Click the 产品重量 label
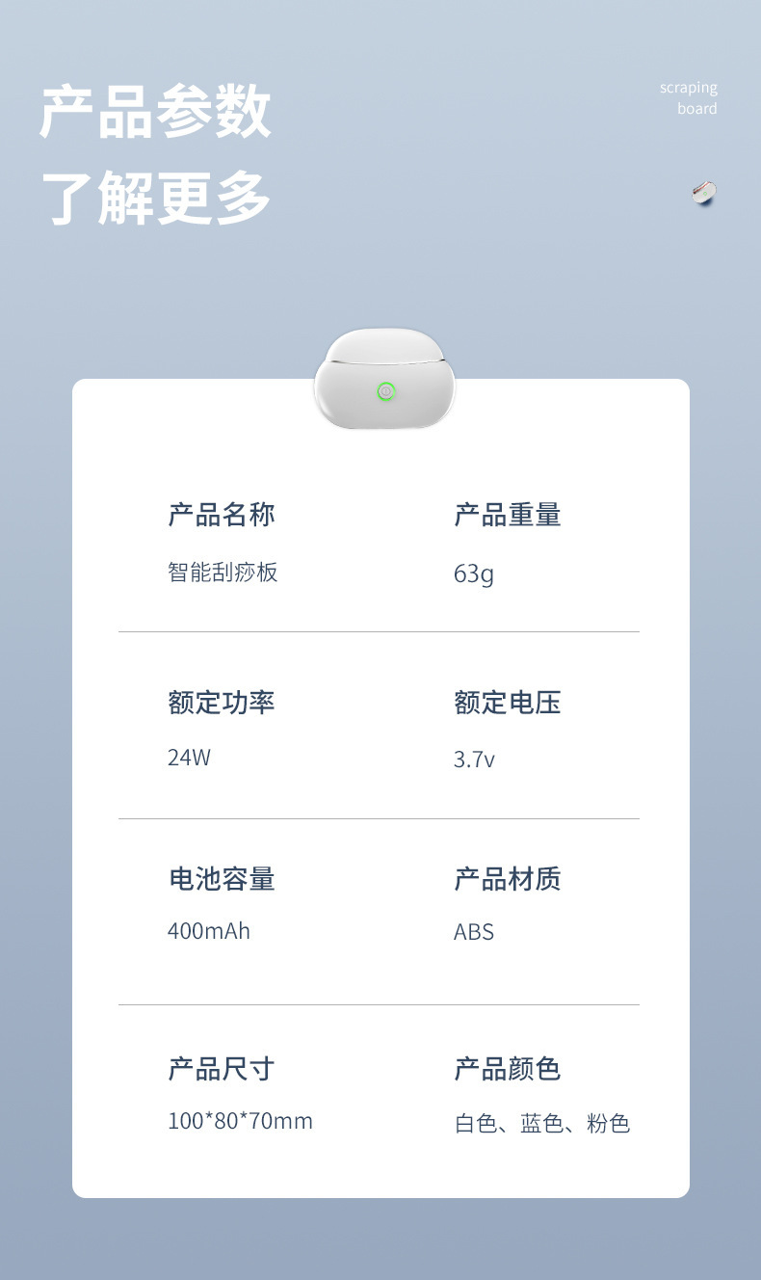761x1280 pixels. click(x=507, y=515)
